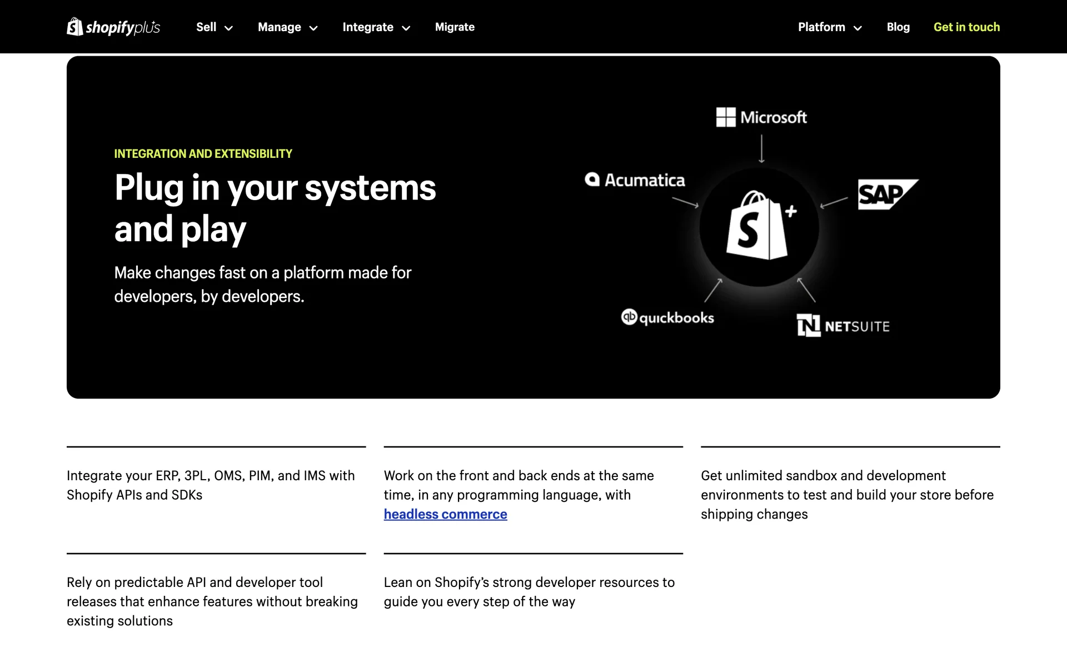This screenshot has height=667, width=1067.
Task: Expand the Manage dropdown chevron
Action: (313, 28)
